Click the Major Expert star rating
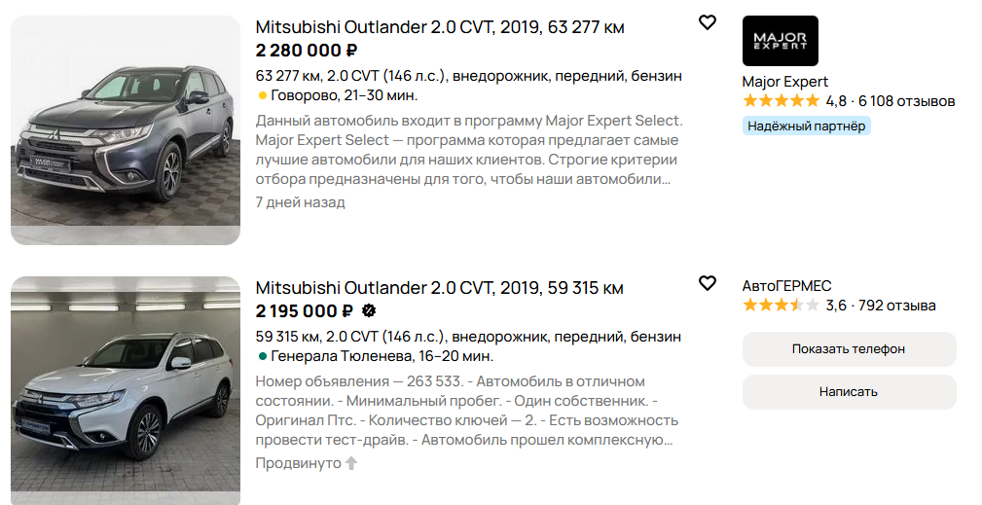 781,101
